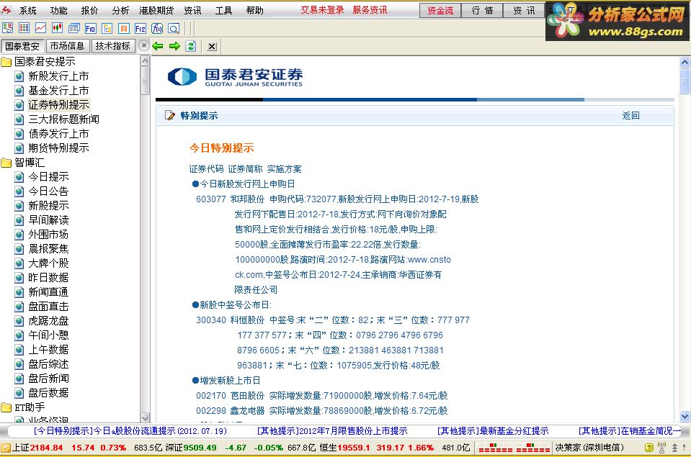Close the side panel round X
The height and width of the screenshot is (457, 691).
click(143, 45)
